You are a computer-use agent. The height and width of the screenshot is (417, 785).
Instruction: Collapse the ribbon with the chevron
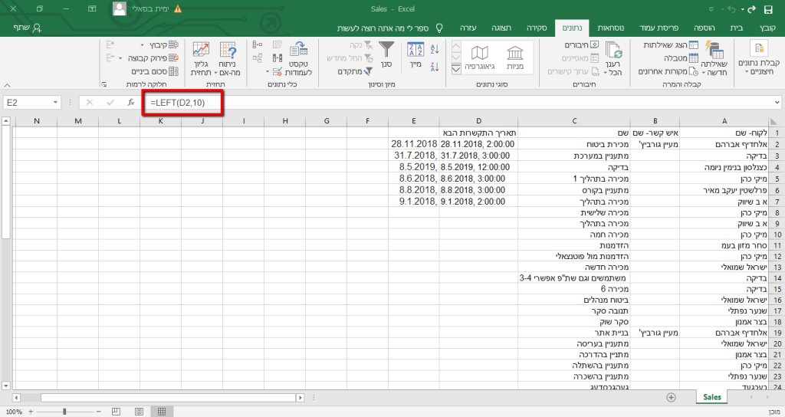(7, 84)
